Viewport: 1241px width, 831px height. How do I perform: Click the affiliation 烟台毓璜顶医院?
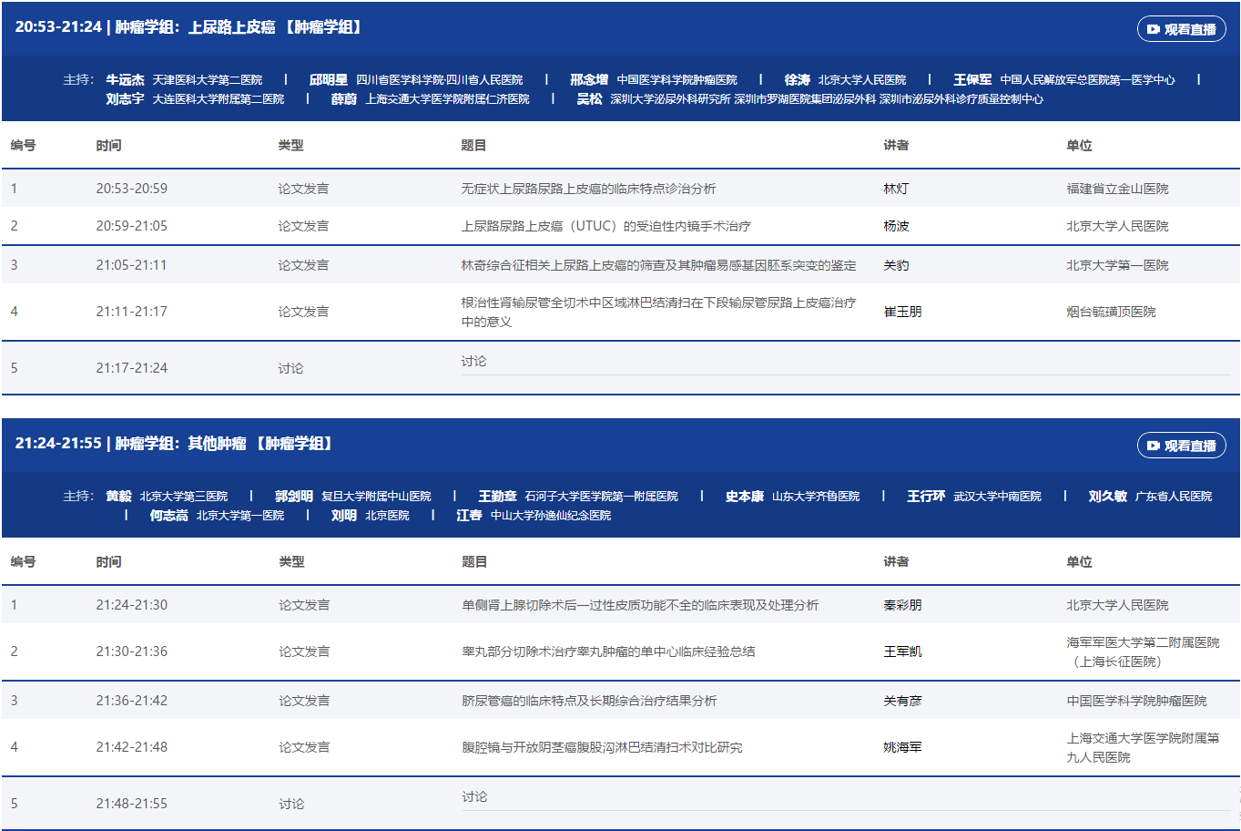click(1111, 312)
